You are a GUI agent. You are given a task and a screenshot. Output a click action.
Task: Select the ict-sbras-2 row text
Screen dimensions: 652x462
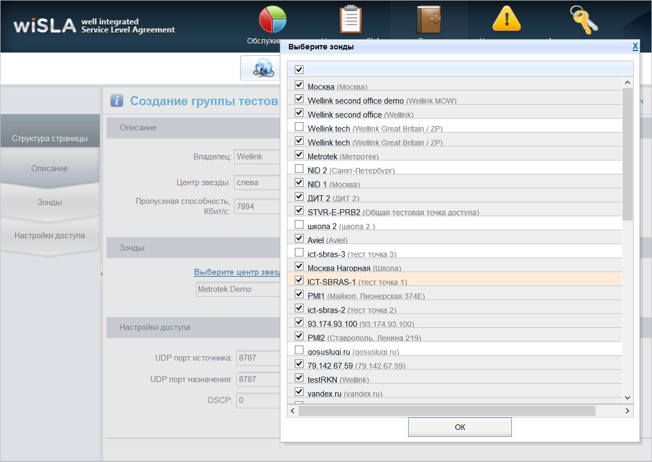click(x=352, y=310)
